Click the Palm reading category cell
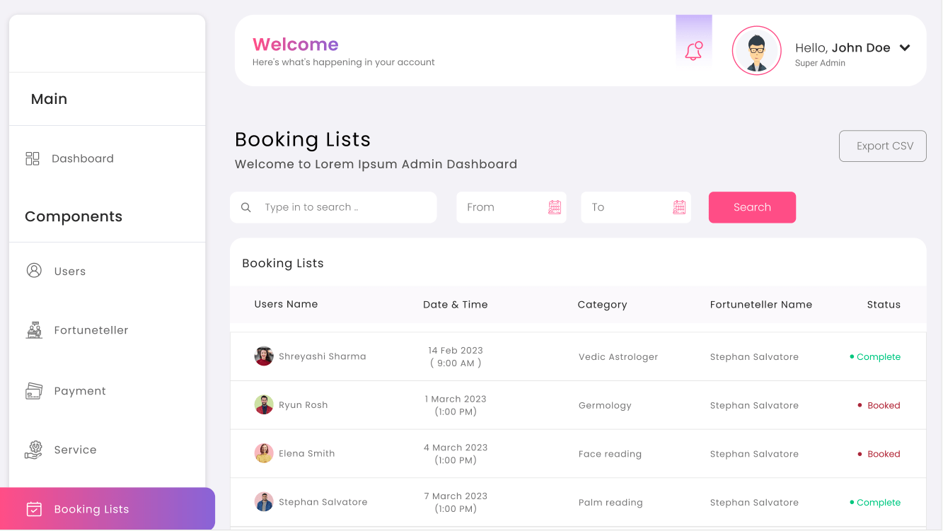The height and width of the screenshot is (531, 943). [611, 503]
